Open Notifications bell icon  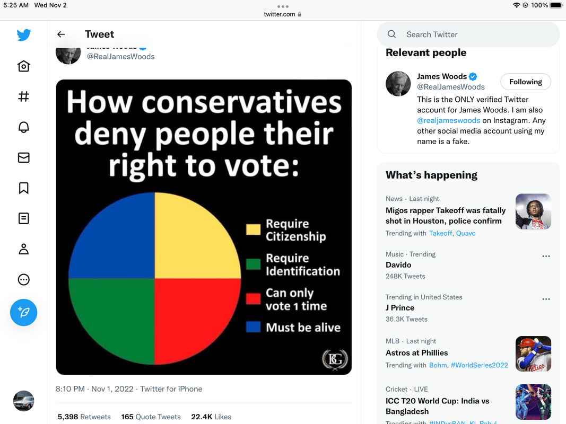(24, 127)
